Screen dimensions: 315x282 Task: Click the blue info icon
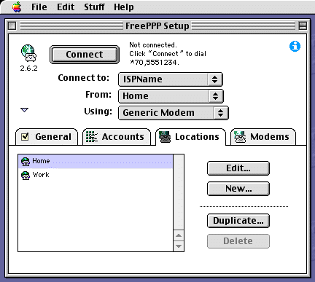(295, 46)
